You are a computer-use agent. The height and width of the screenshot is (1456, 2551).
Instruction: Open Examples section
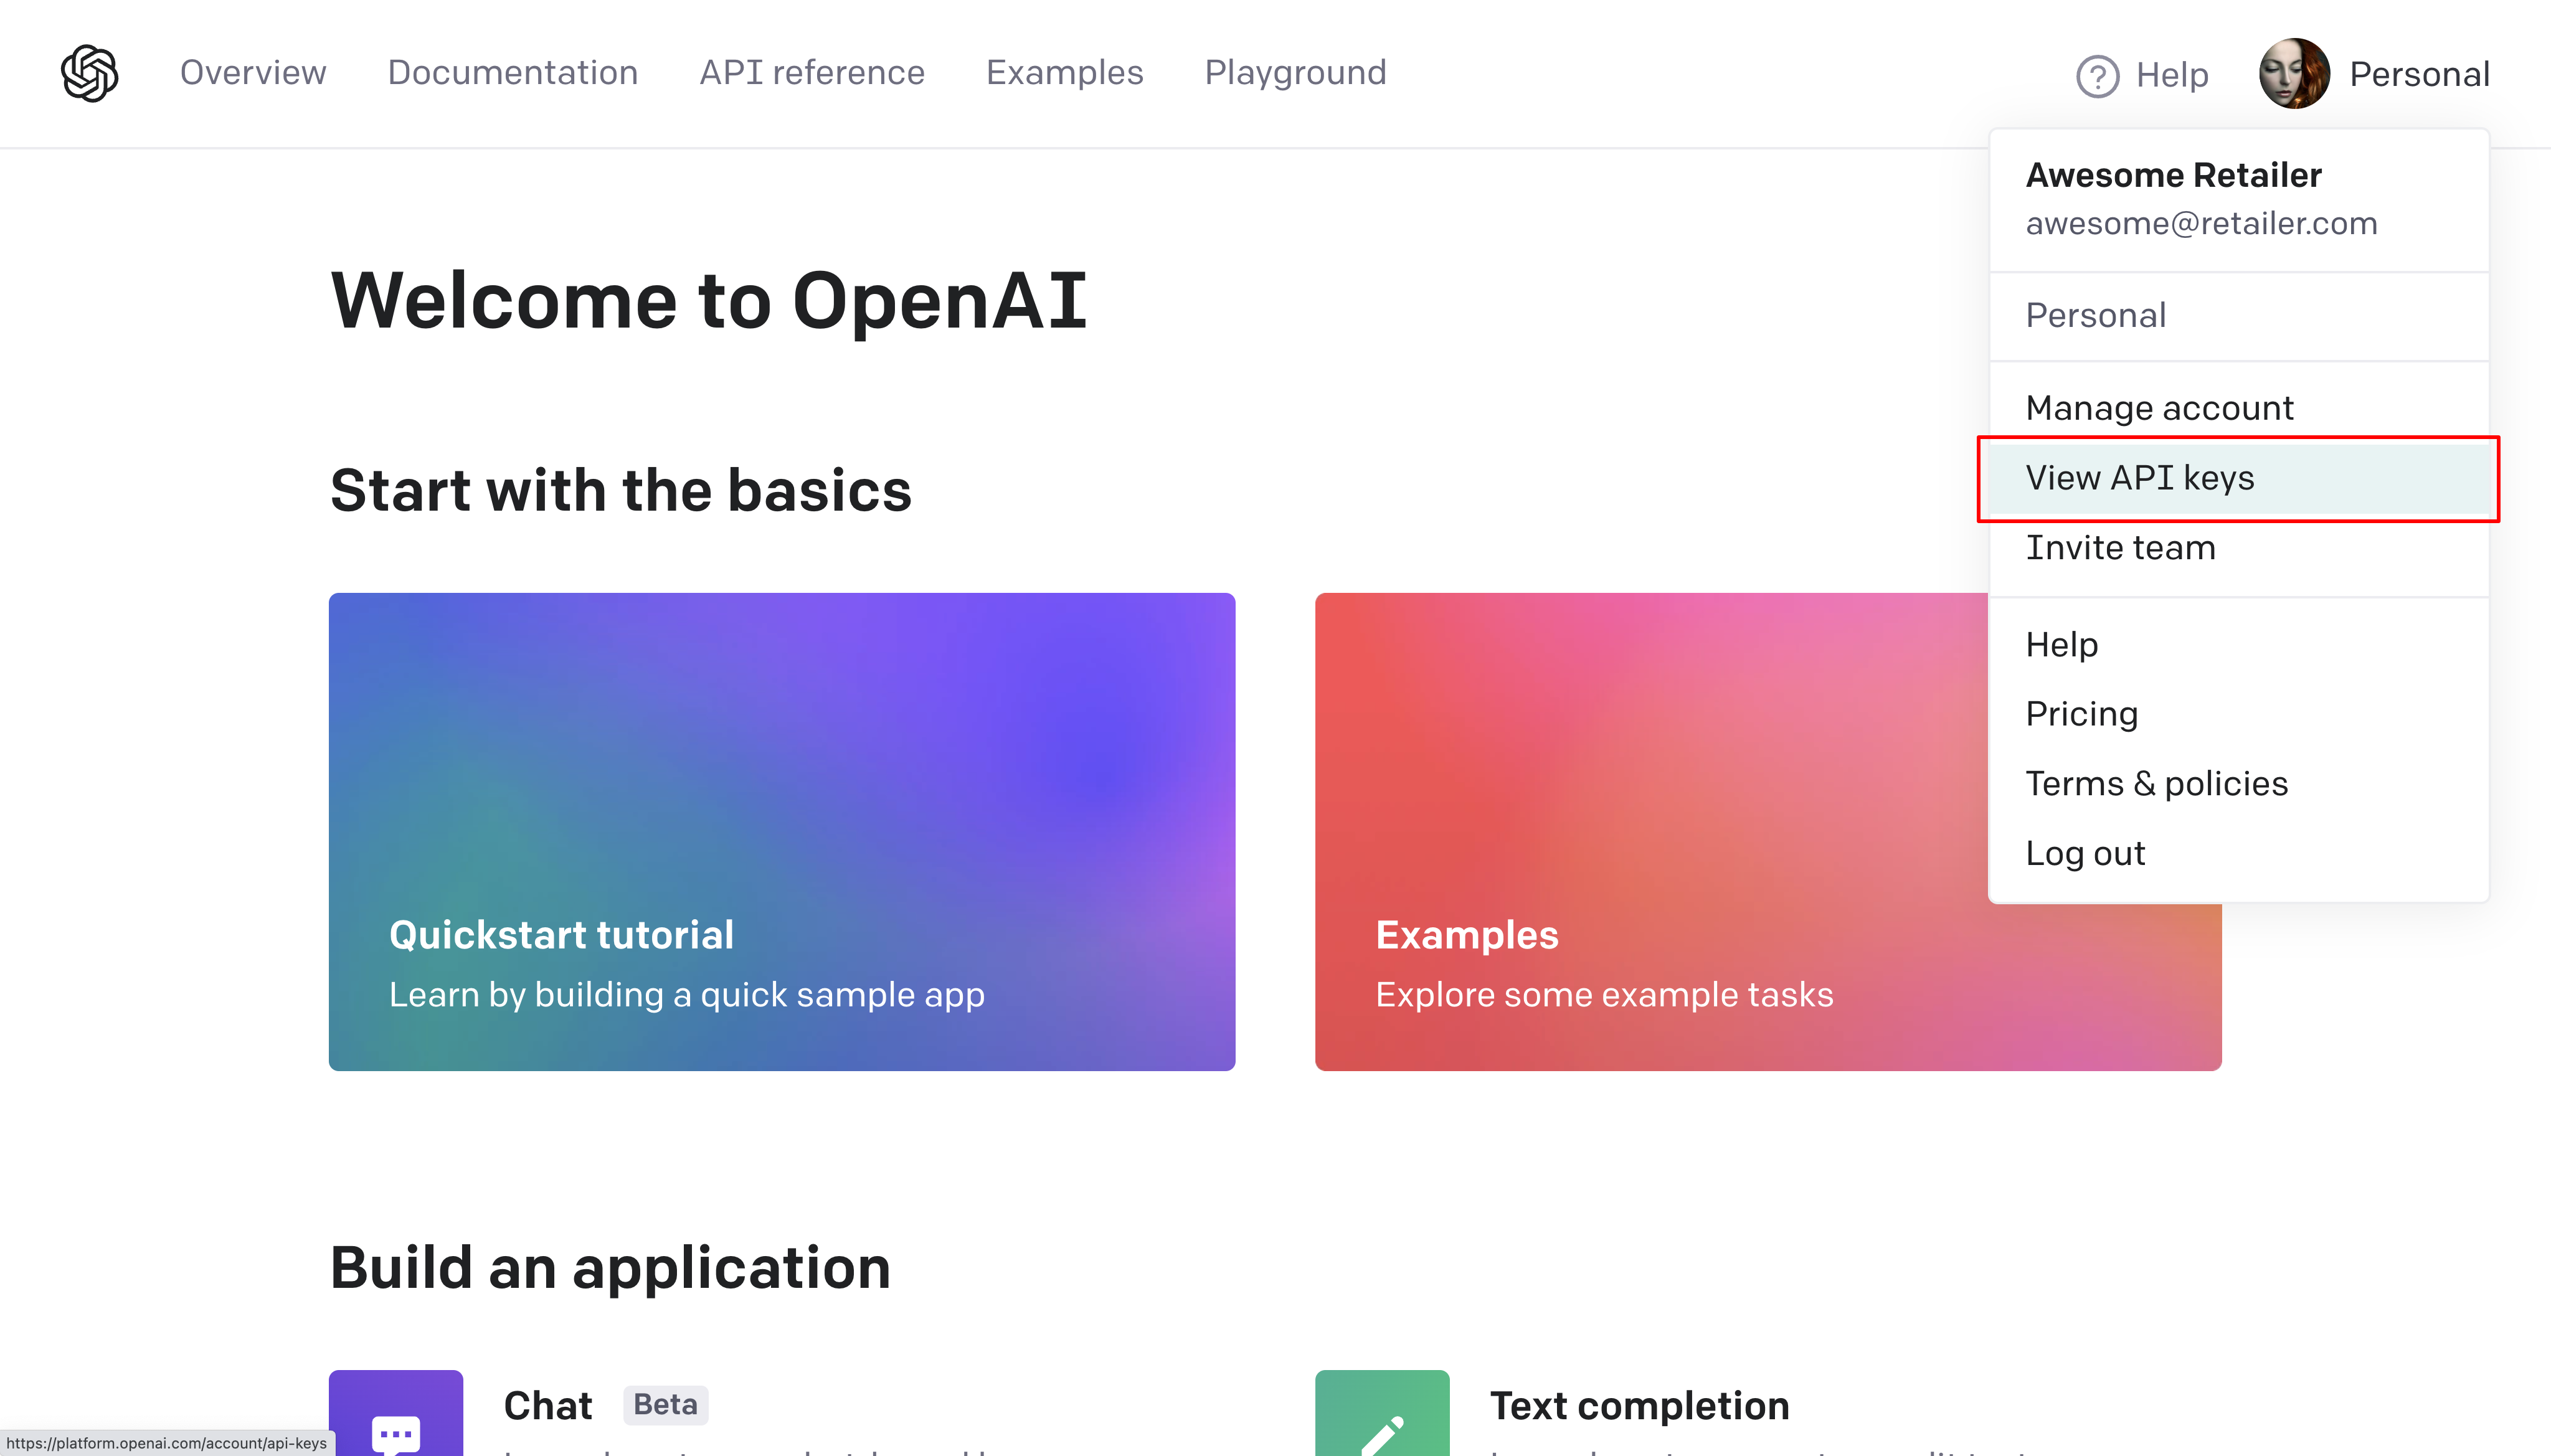[1065, 72]
